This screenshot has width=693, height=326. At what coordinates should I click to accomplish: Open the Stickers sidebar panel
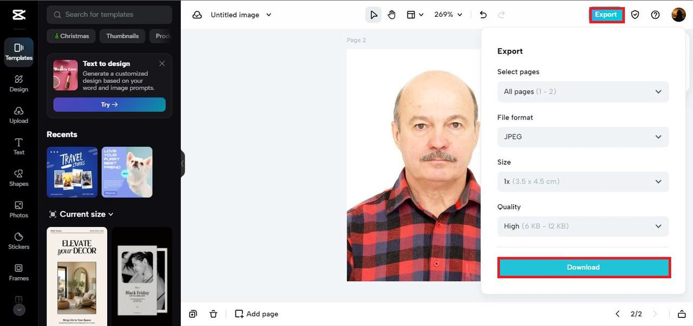click(x=19, y=240)
